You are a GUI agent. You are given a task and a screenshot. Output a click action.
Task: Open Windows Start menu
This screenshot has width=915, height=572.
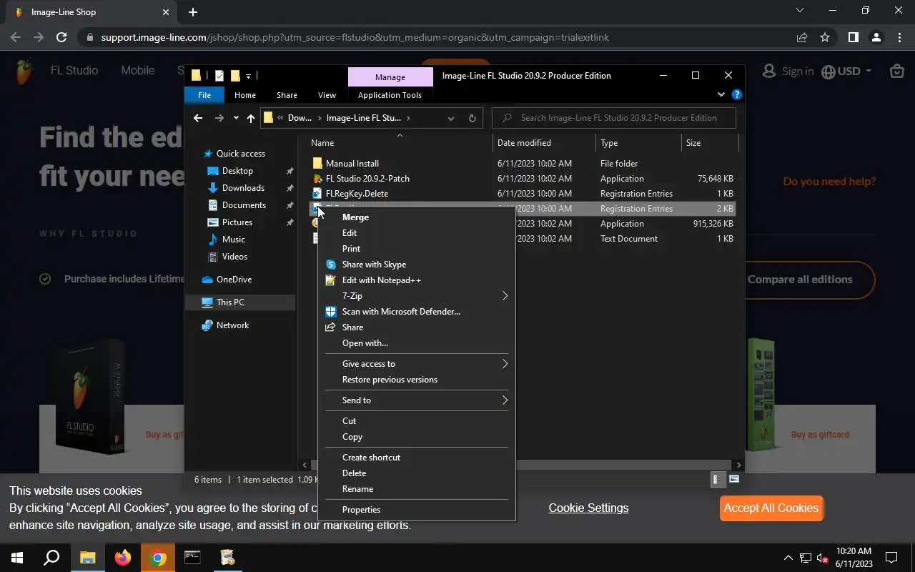pos(17,558)
